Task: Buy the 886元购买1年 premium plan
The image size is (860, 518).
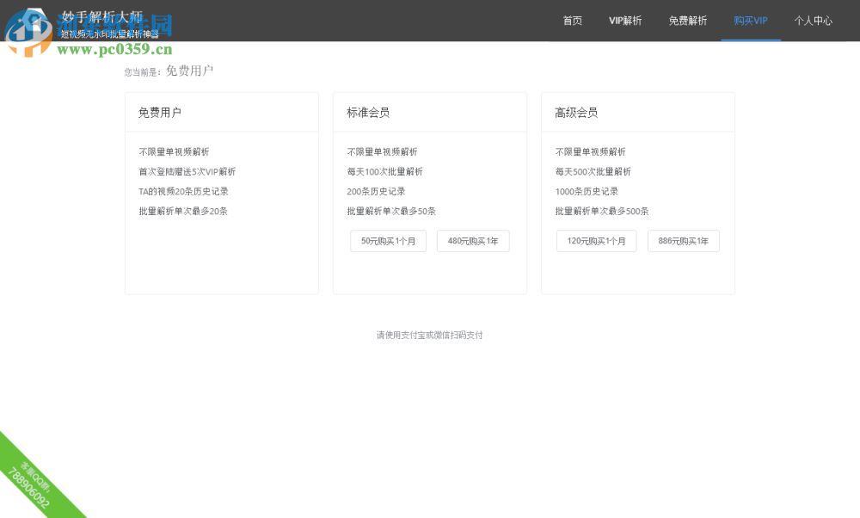Action: [x=683, y=241]
